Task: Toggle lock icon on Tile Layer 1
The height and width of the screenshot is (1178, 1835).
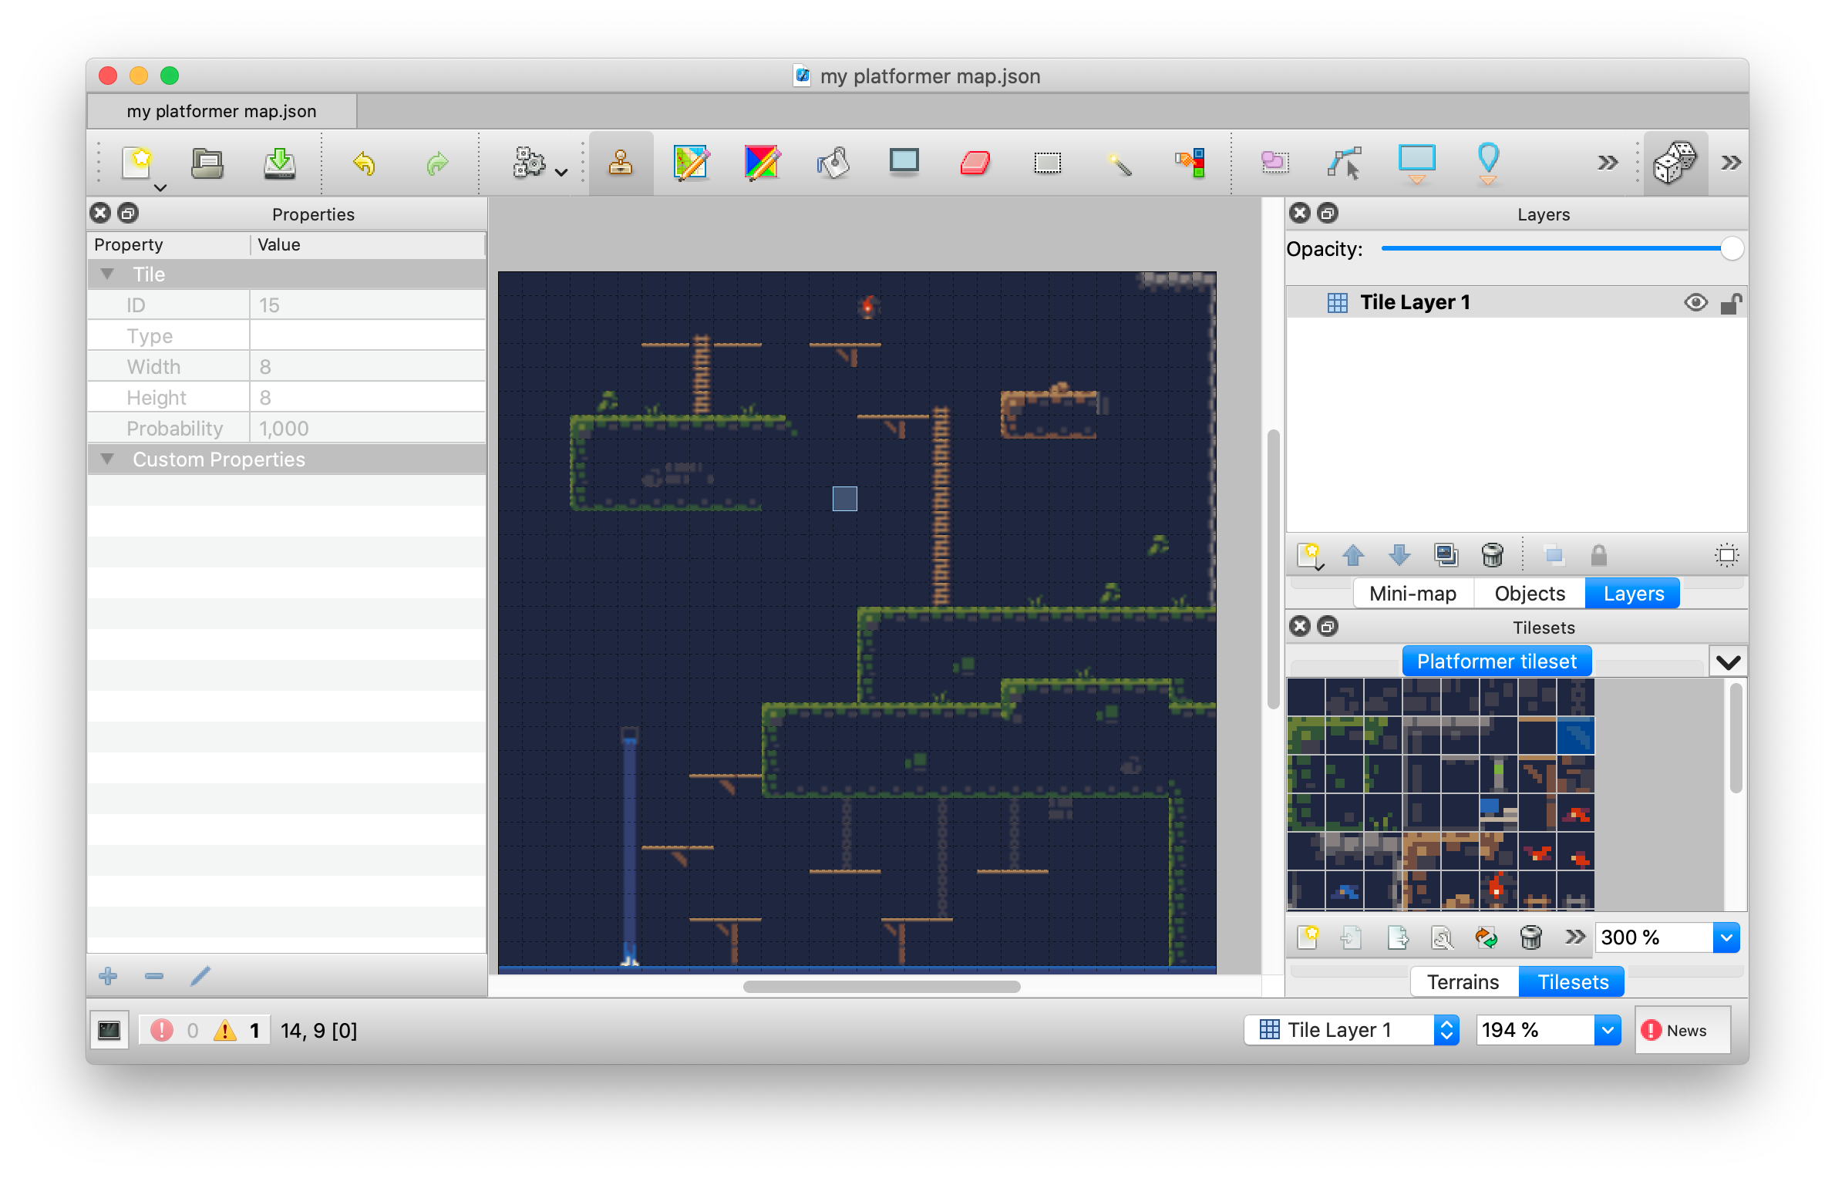Action: coord(1729,303)
